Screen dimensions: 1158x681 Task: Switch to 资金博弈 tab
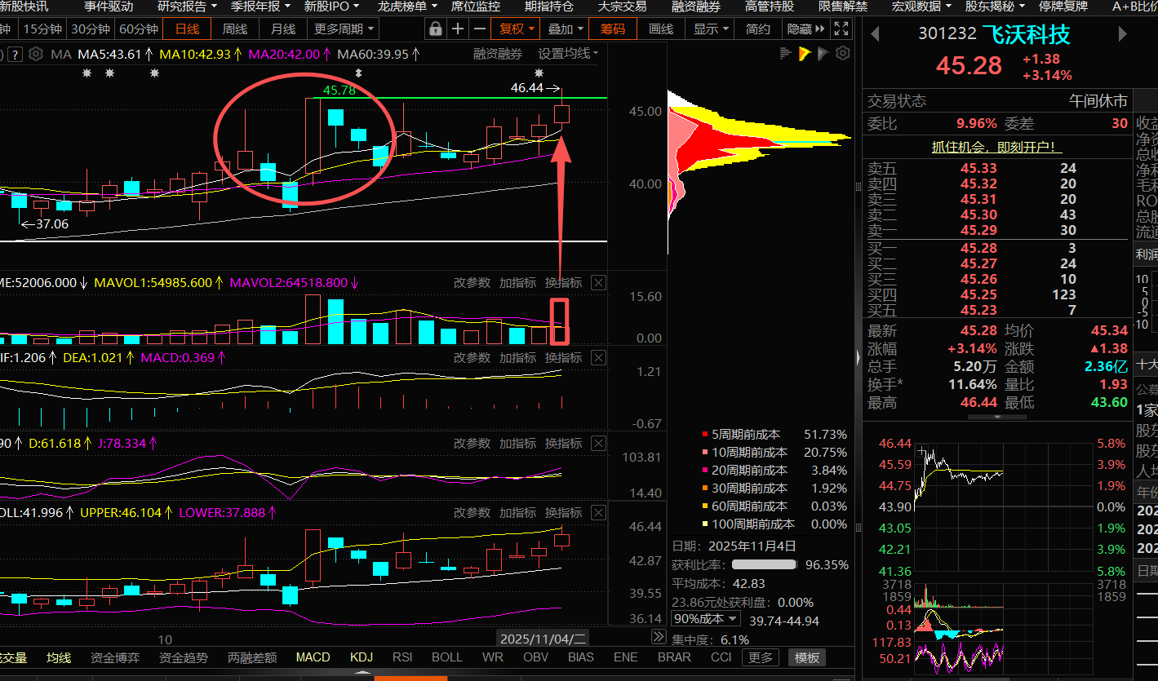click(x=115, y=657)
